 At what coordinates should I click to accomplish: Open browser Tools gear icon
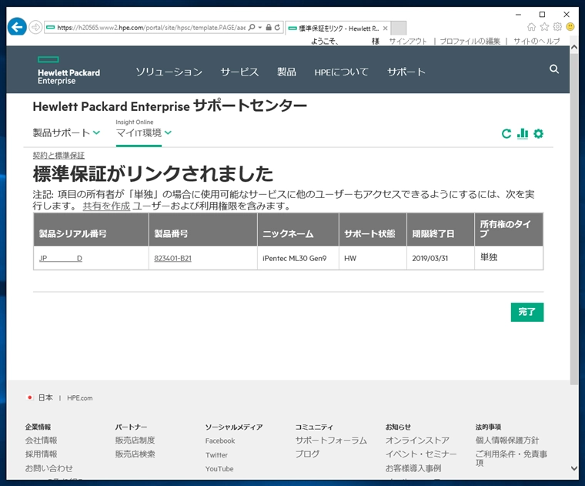coord(557,27)
